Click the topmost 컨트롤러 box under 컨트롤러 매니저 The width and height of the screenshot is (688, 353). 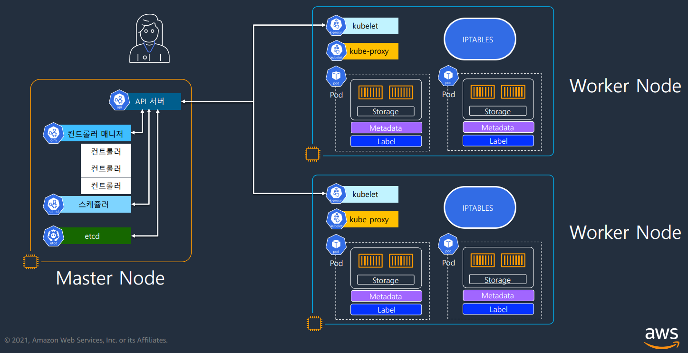pyautogui.click(x=106, y=152)
